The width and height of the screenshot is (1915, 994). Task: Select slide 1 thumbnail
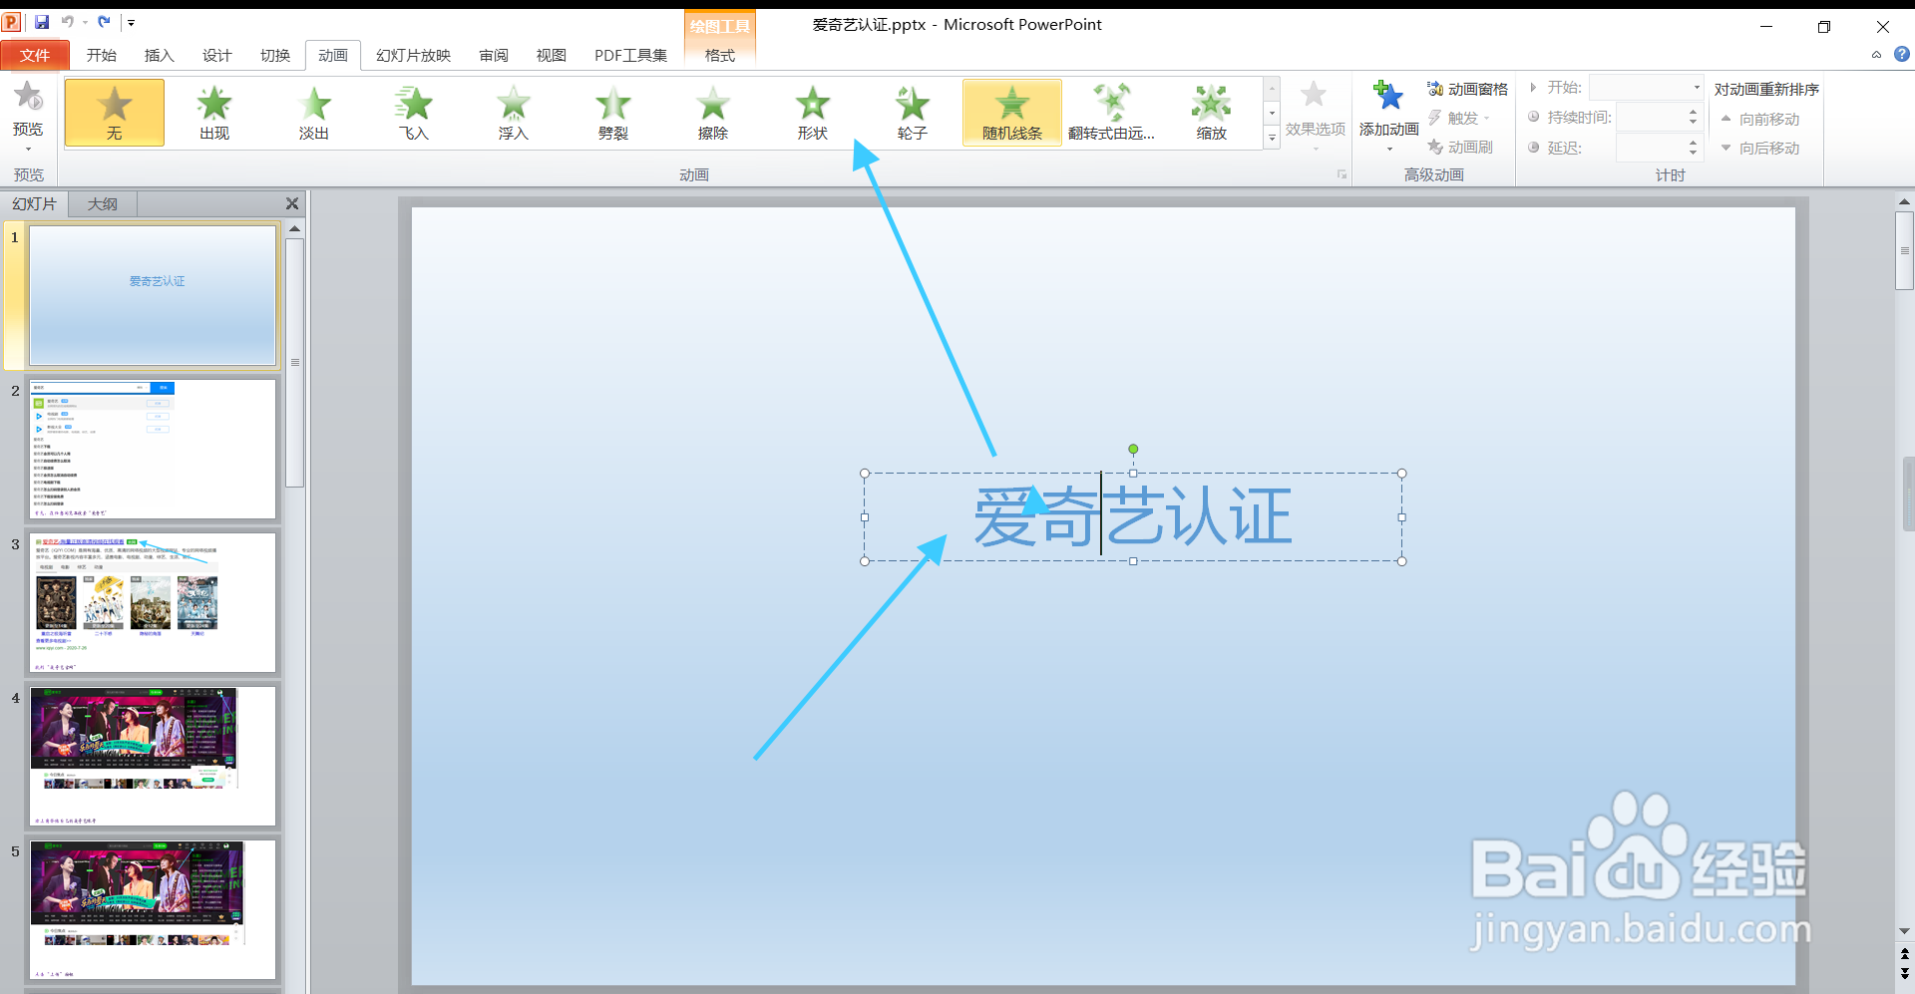coord(153,295)
